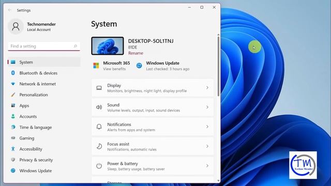Click the Windows Update sync icon at top
This screenshot has width=331, height=186.
click(139, 66)
